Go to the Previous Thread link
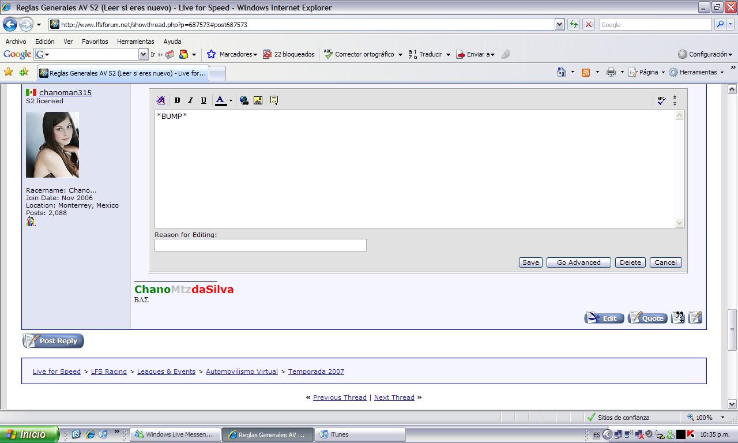 click(x=340, y=397)
